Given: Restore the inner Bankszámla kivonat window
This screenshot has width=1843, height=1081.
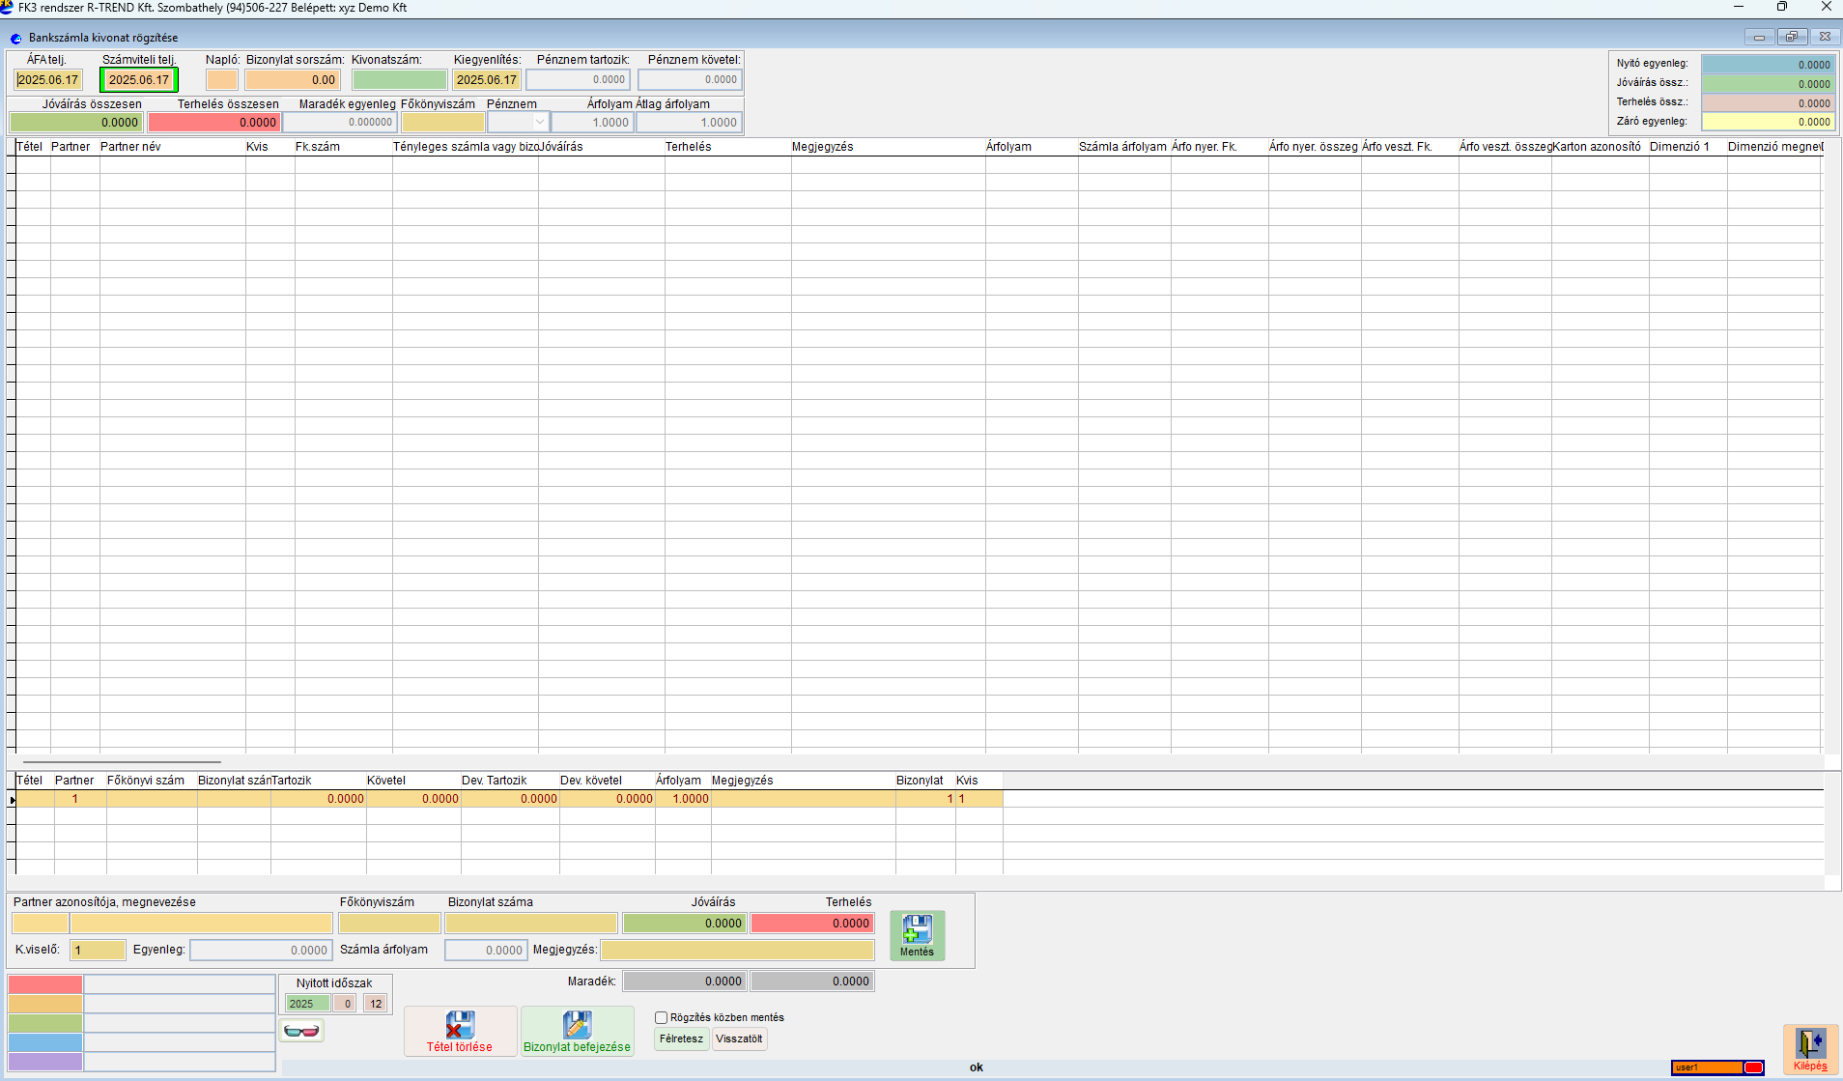Looking at the screenshot, I should pyautogui.click(x=1791, y=37).
